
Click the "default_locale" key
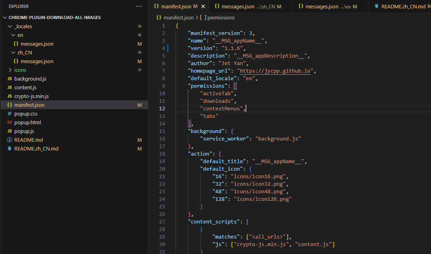click(212, 78)
